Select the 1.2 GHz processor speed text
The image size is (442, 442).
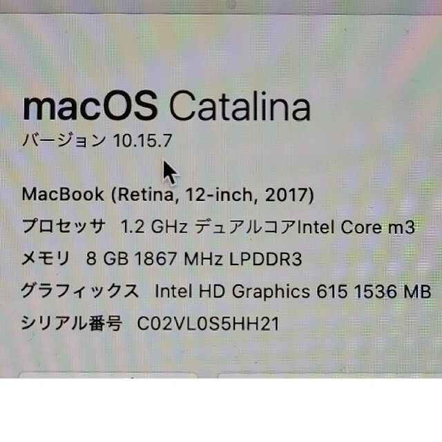tap(154, 227)
